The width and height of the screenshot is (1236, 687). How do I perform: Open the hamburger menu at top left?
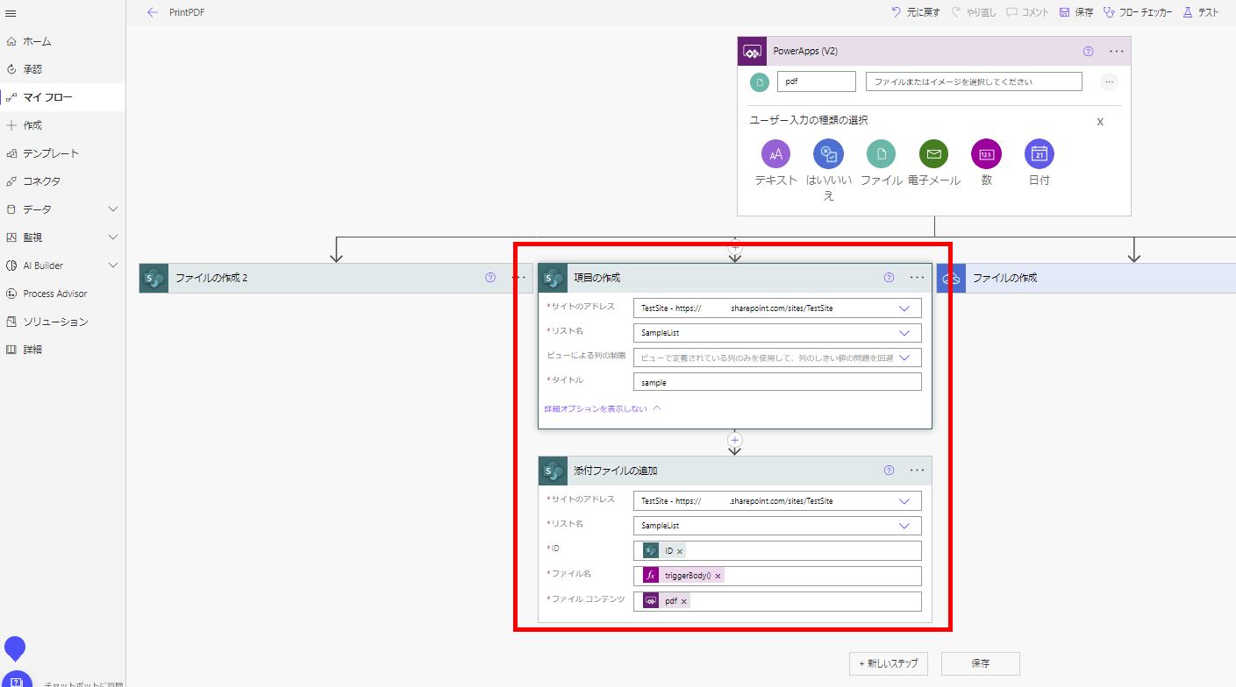(x=12, y=12)
